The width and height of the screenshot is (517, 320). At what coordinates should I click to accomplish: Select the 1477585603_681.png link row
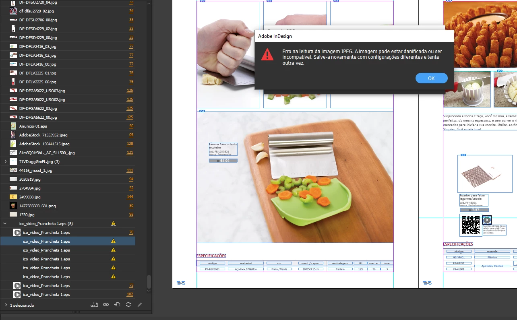pos(68,206)
